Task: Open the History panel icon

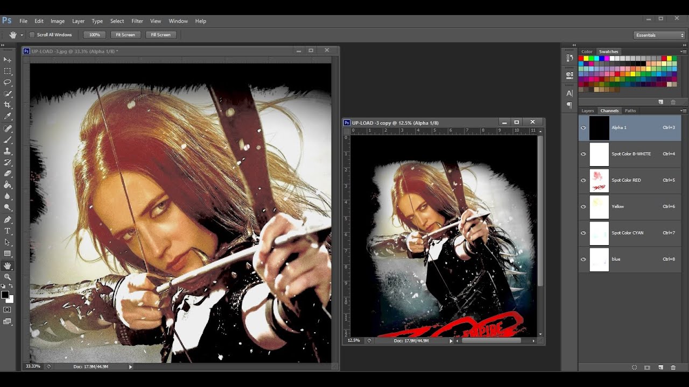Action: (570, 58)
